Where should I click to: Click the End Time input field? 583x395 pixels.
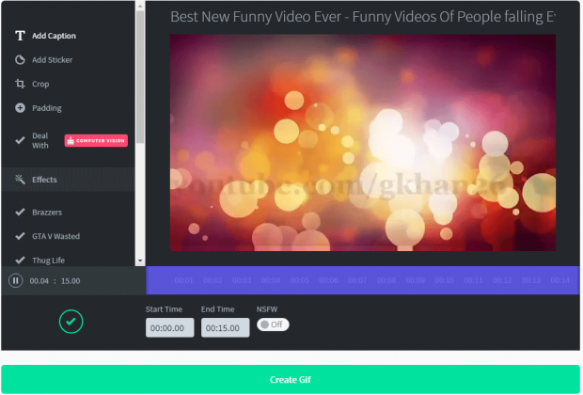(x=226, y=327)
